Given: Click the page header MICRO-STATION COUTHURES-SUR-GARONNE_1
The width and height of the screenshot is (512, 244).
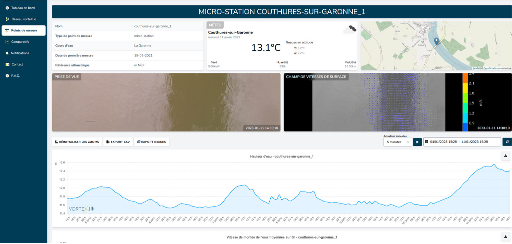Looking at the screenshot, I should click(282, 12).
